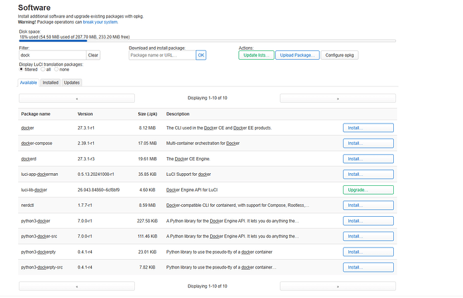Go to previous page using bottom pagination
This screenshot has width=463, height=298.
point(76,286)
